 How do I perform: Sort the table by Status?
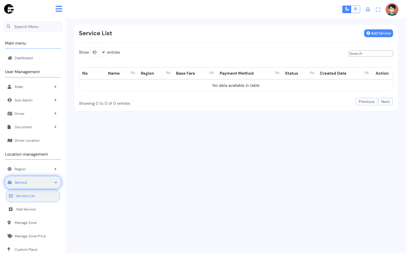(299, 73)
